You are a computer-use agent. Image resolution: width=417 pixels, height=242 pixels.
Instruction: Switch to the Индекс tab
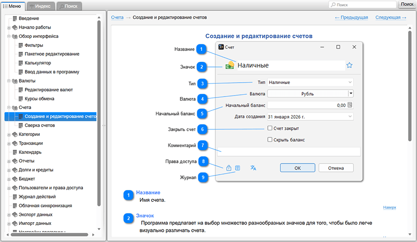pyautogui.click(x=41, y=6)
